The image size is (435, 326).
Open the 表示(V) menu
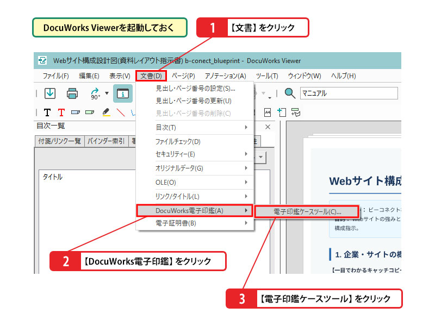(x=120, y=76)
